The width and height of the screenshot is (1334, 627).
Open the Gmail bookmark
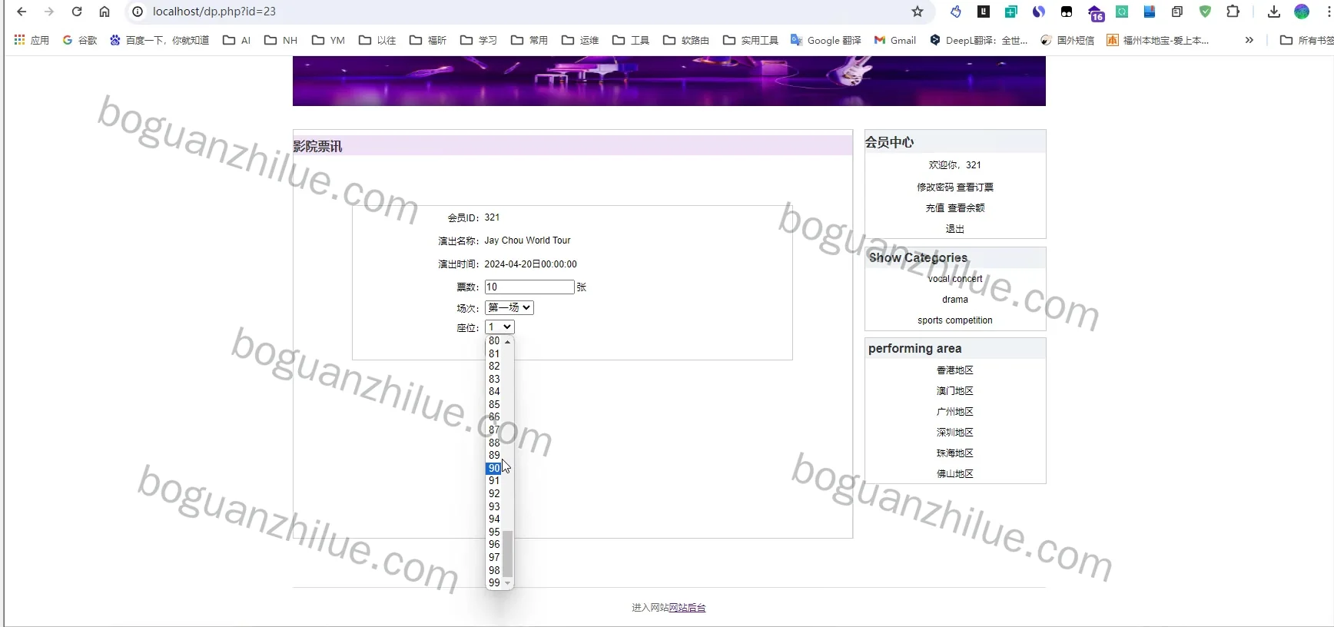(x=895, y=40)
